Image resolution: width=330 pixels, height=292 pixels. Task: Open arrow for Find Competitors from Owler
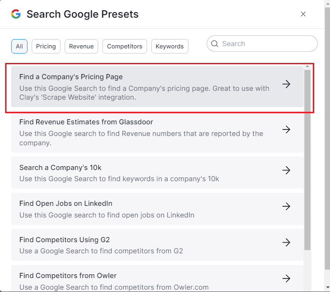tap(286, 278)
